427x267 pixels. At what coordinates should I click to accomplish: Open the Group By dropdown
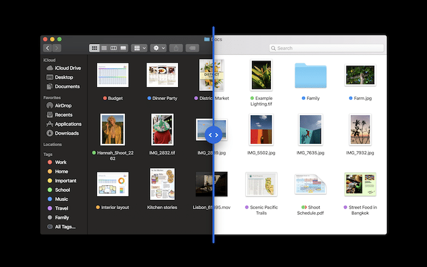[x=140, y=48]
